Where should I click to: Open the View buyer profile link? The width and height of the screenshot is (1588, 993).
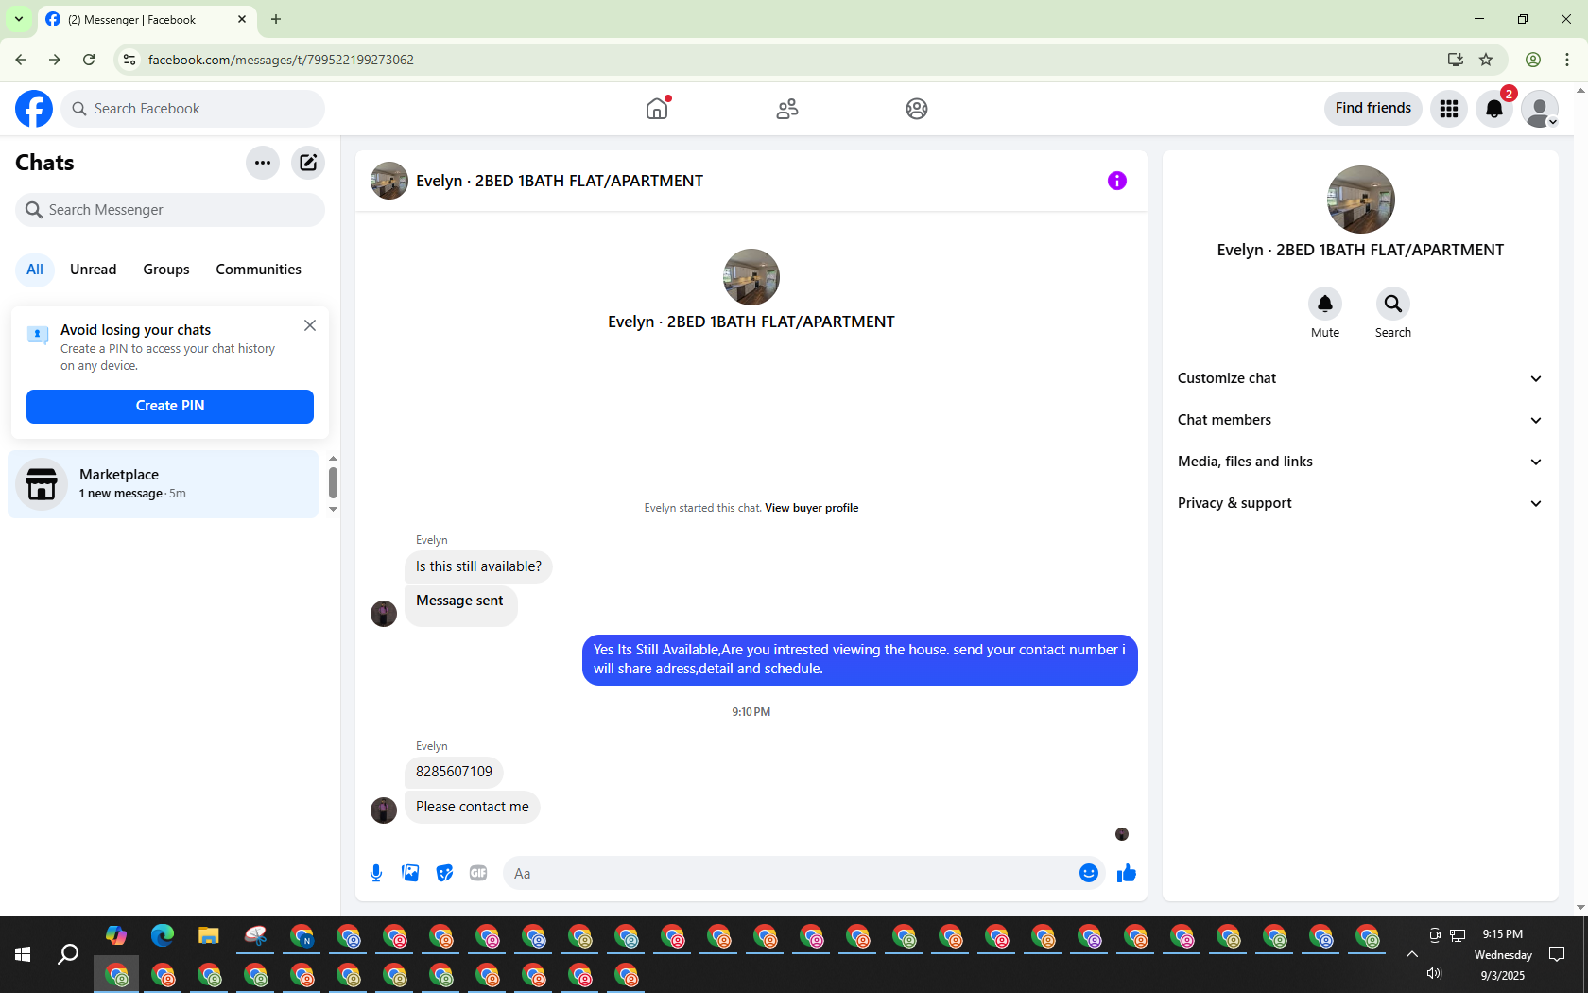812,508
